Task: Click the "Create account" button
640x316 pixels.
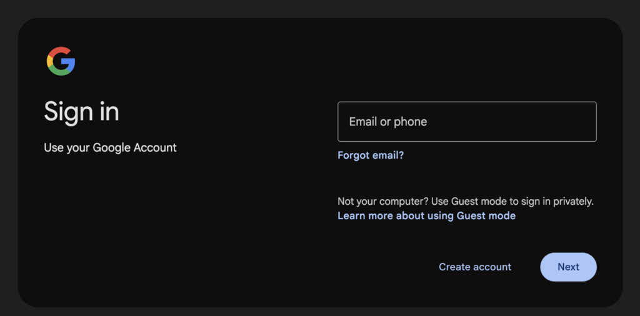Action: pos(475,267)
